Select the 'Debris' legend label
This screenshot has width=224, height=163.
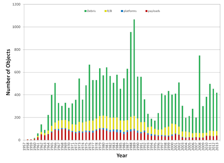[91, 11]
